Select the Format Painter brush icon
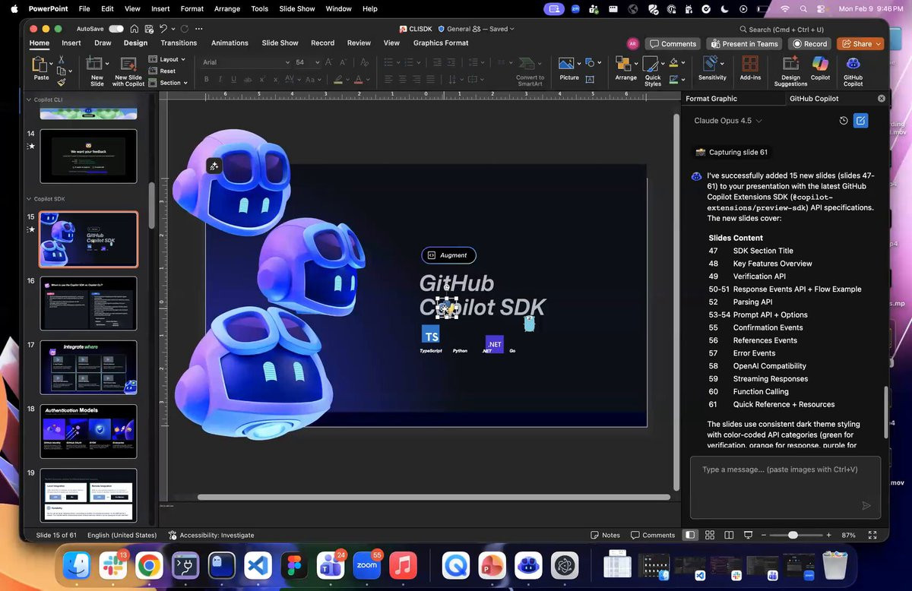The width and height of the screenshot is (912, 591). click(62, 82)
